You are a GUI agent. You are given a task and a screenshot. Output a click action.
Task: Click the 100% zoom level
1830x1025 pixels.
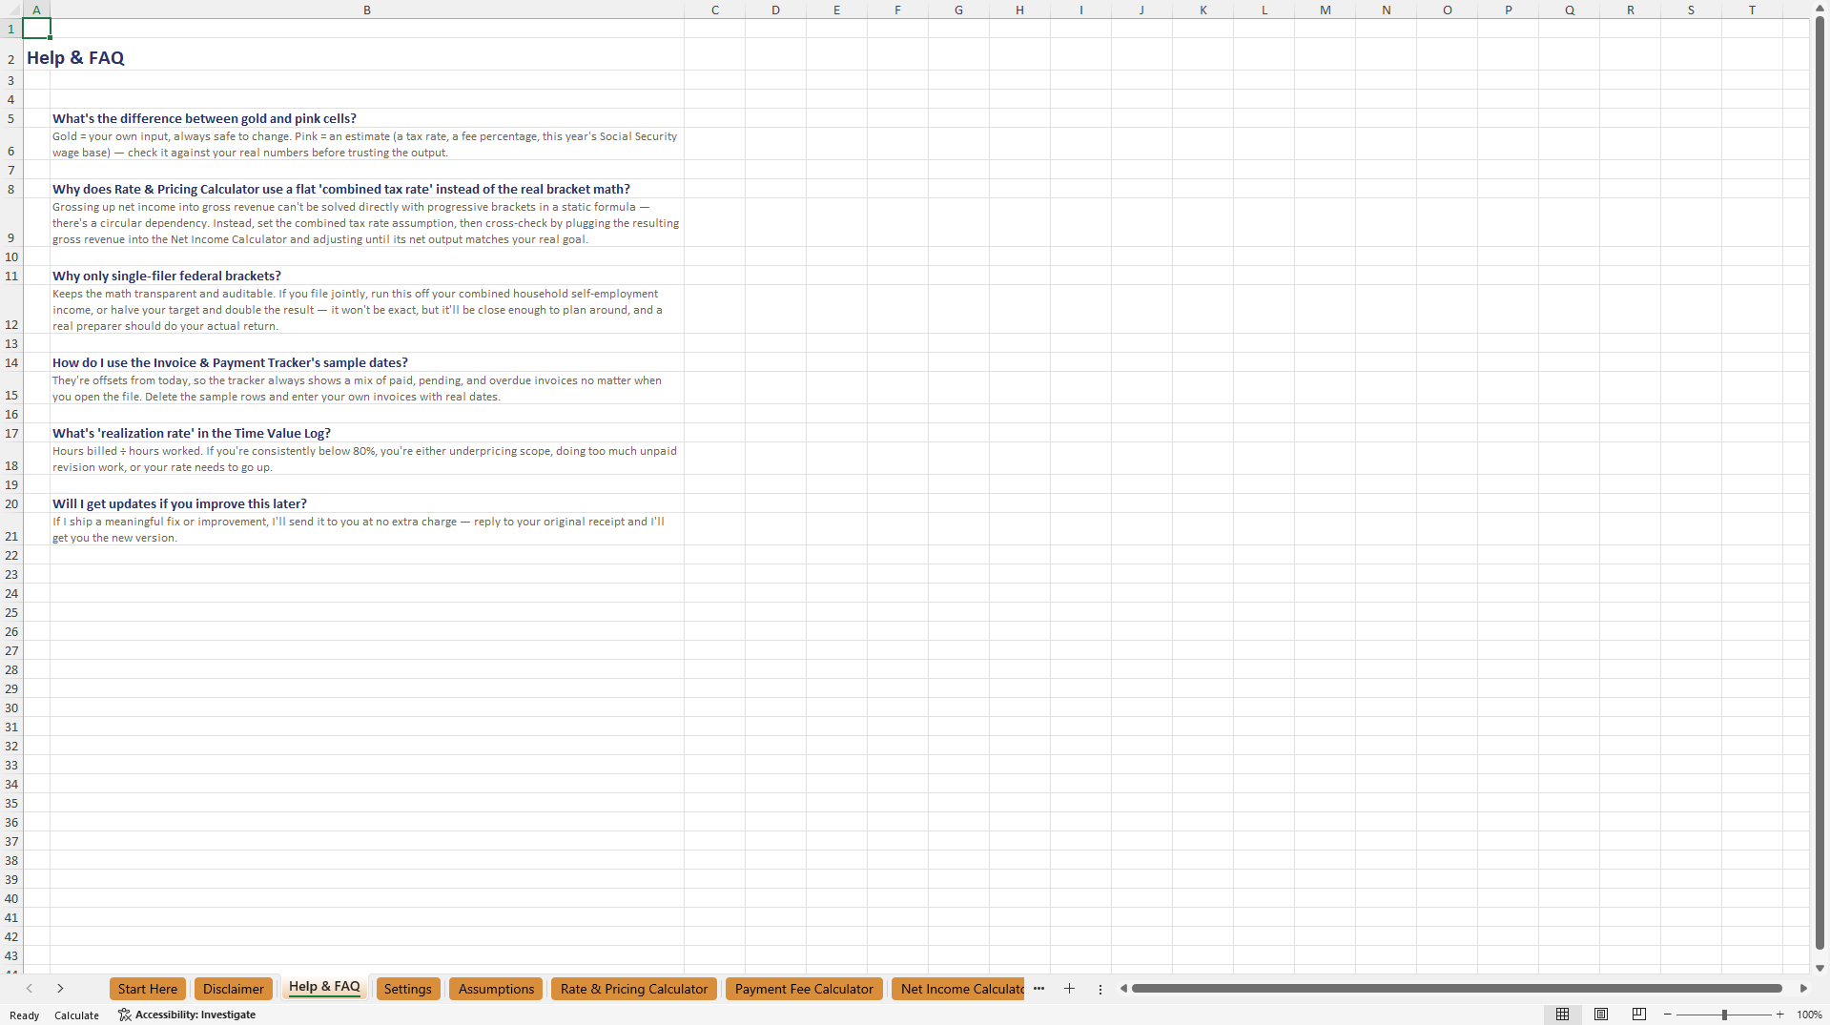tap(1809, 1015)
